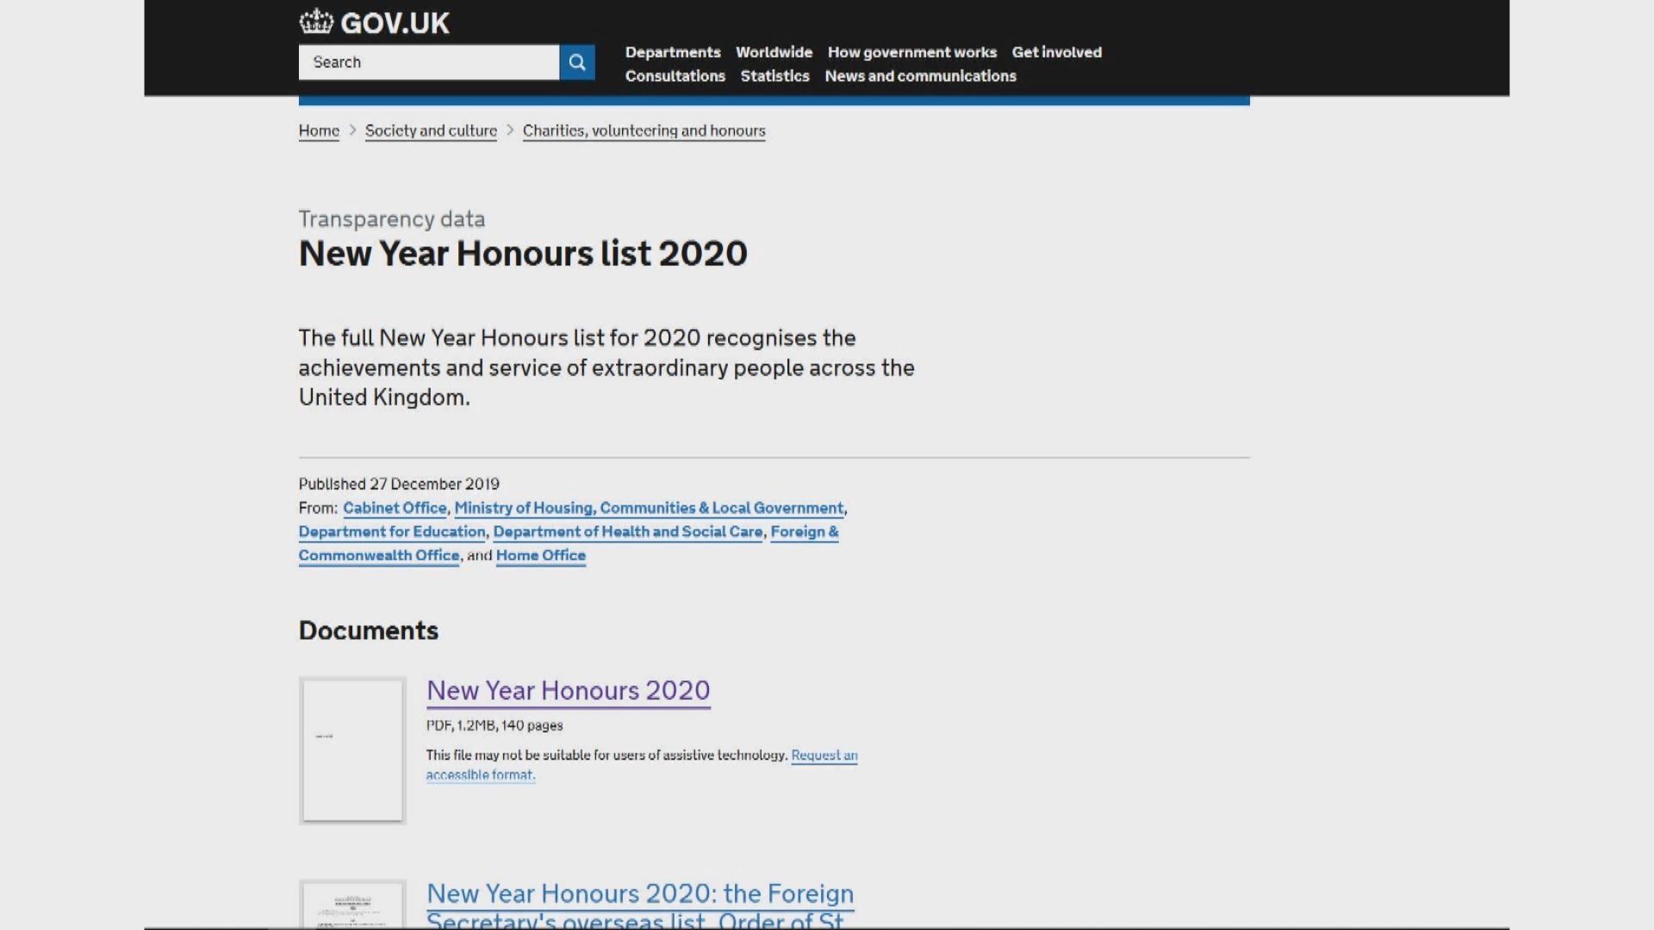The image size is (1654, 930).
Task: Click inside the Search input field
Action: [428, 62]
